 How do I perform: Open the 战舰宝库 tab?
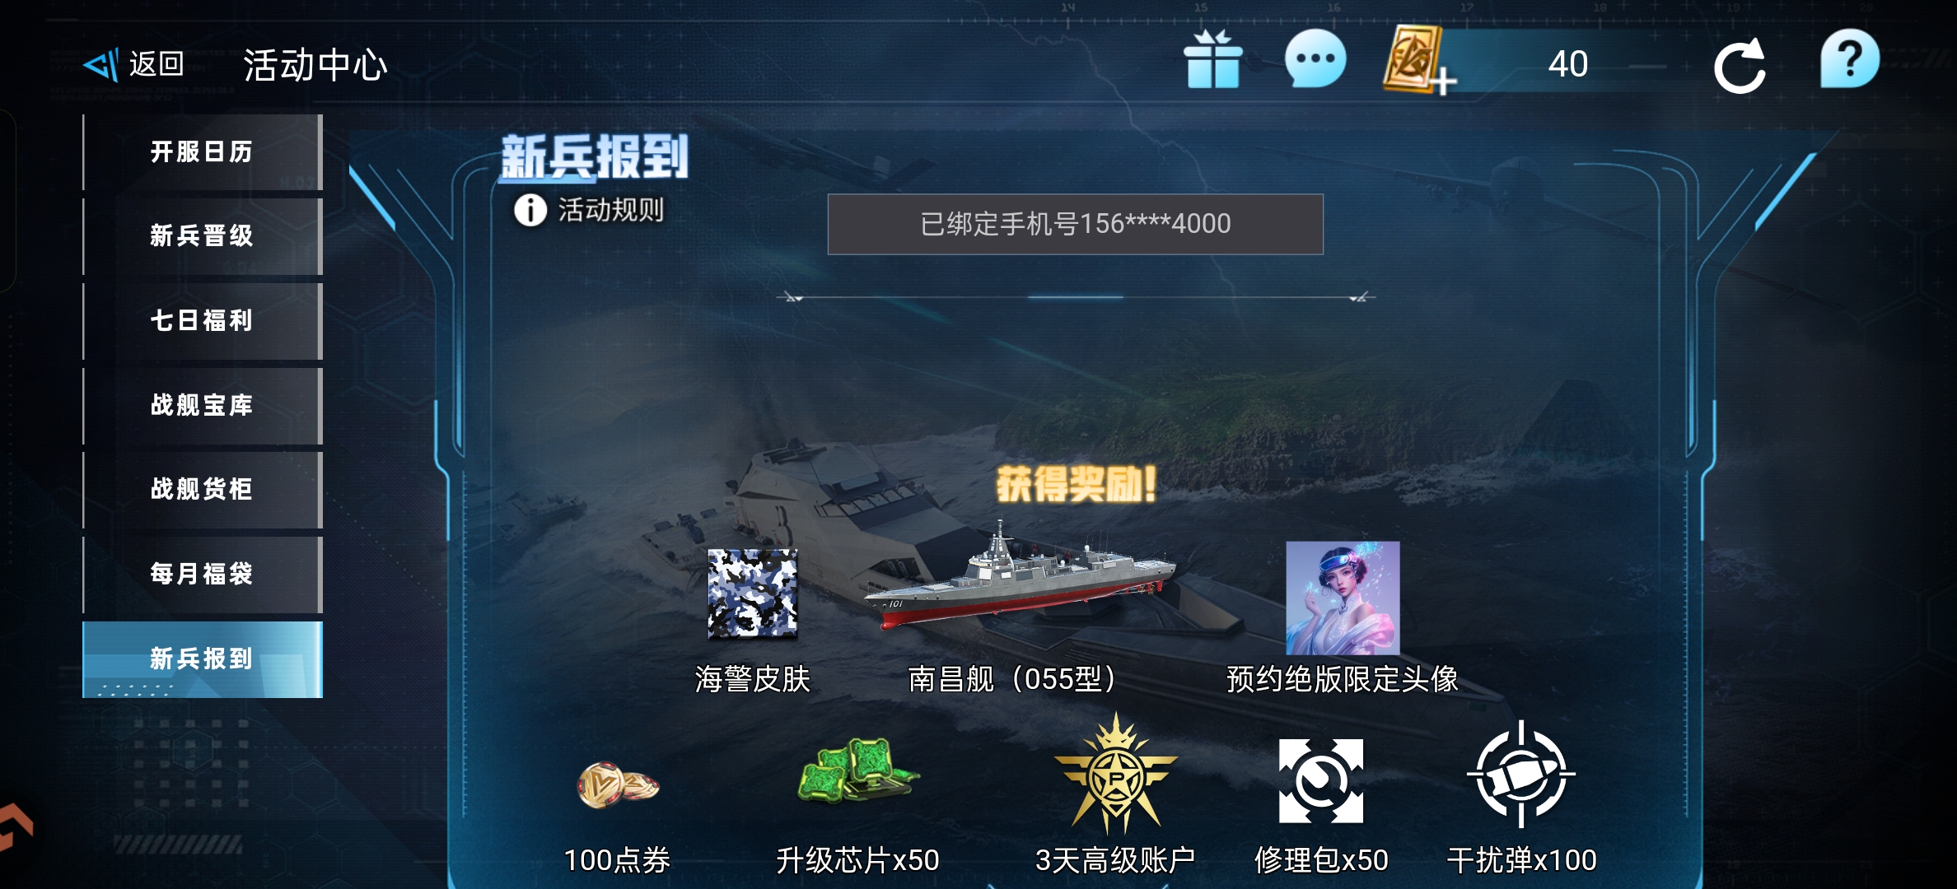coord(203,406)
